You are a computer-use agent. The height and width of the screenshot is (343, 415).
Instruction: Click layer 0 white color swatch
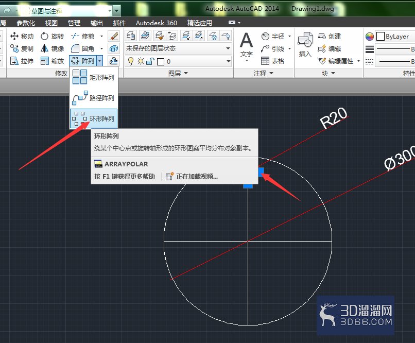[161, 62]
